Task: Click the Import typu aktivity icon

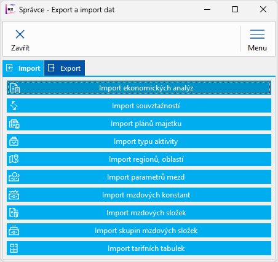Action: pos(14,141)
